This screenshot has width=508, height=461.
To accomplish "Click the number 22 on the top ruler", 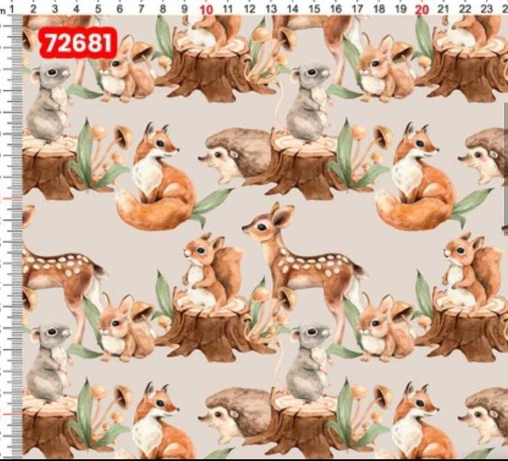I will coord(465,9).
